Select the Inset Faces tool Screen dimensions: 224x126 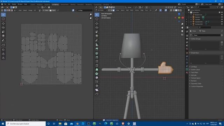point(97,53)
